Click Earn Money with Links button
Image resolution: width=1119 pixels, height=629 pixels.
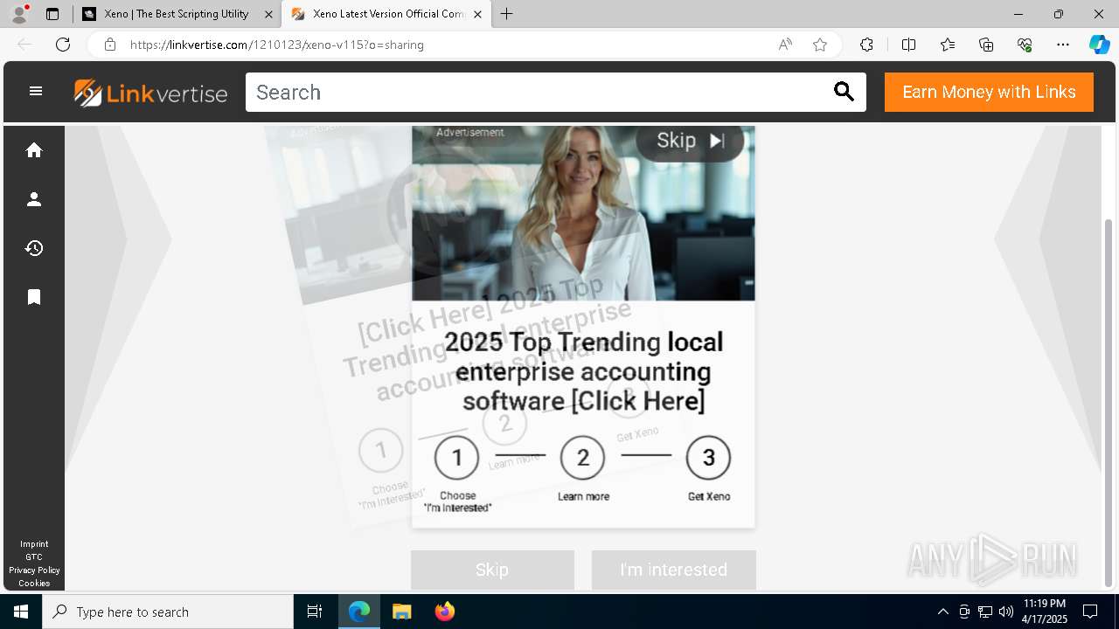989,92
